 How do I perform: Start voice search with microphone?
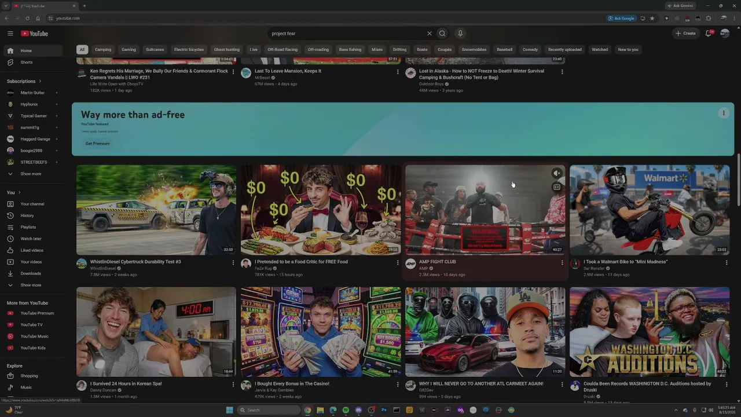coord(460,34)
